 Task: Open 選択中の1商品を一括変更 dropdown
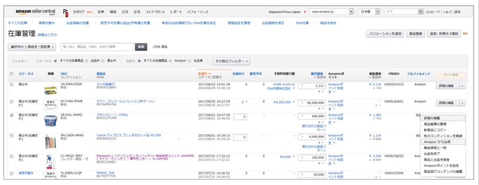(32, 47)
